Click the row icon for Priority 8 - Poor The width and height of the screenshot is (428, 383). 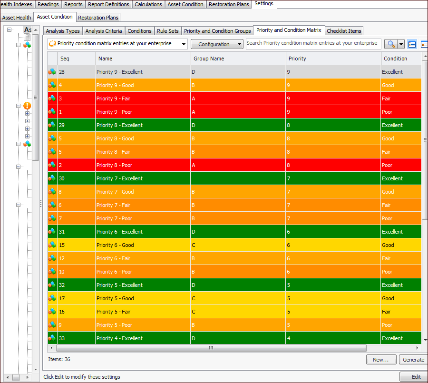pyautogui.click(x=52, y=165)
